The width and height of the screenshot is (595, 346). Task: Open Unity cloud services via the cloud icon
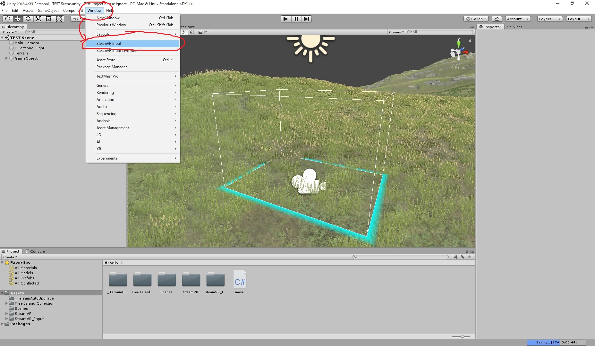click(497, 19)
